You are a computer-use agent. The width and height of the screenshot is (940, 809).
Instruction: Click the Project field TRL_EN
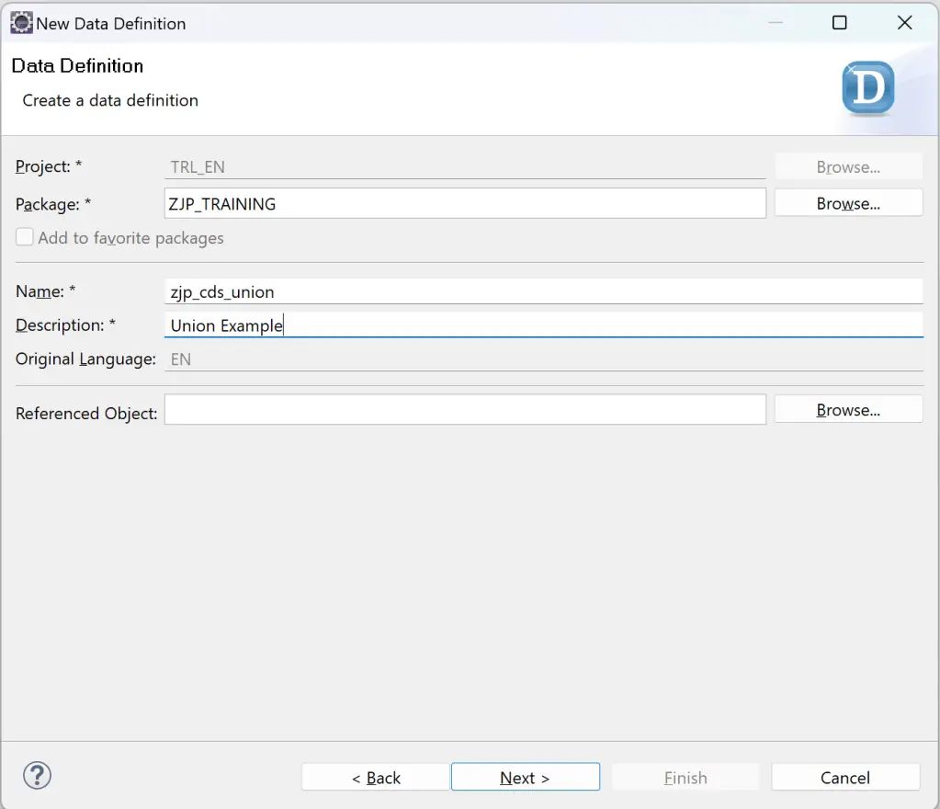(x=465, y=166)
